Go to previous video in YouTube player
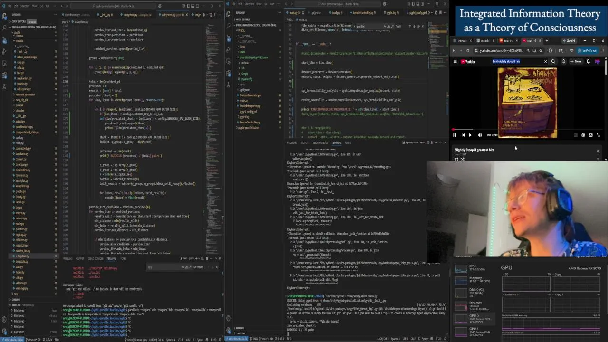Image resolution: width=608 pixels, height=342 pixels. coord(463,135)
